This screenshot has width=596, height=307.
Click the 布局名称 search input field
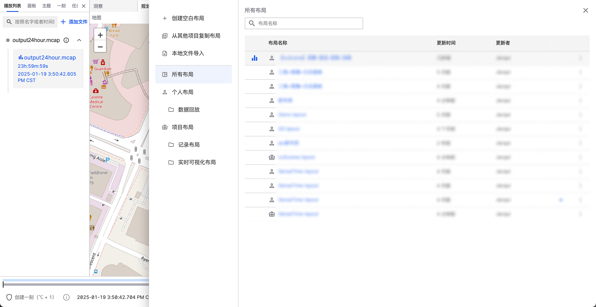[307, 23]
